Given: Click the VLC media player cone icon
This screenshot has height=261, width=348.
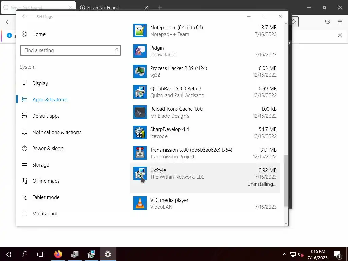Looking at the screenshot, I should point(140,203).
